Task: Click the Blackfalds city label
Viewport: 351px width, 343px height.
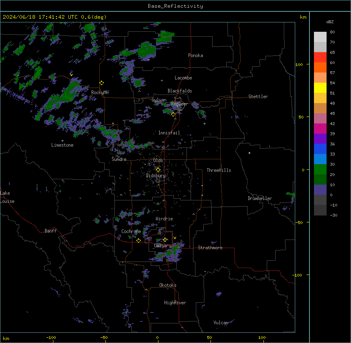Action: tap(180, 91)
